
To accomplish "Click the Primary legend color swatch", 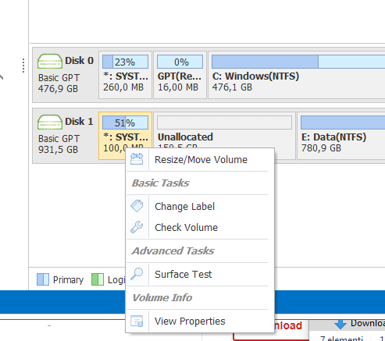I will 43,279.
